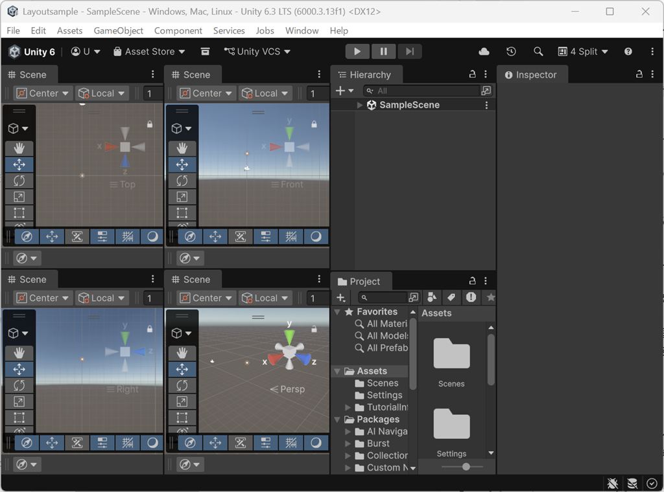
Task: Open the Center pivot dropdown in Persp view
Action: [x=206, y=298]
